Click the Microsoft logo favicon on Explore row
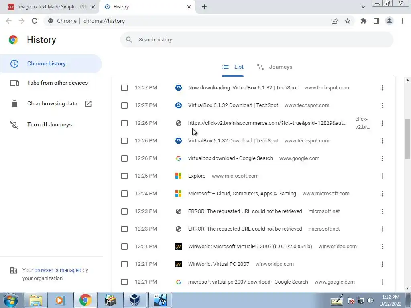Image resolution: width=411 pixels, height=308 pixels. [179, 176]
